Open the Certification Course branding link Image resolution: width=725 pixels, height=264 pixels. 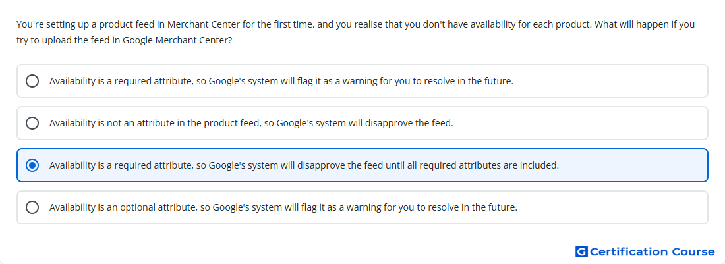coord(645,251)
